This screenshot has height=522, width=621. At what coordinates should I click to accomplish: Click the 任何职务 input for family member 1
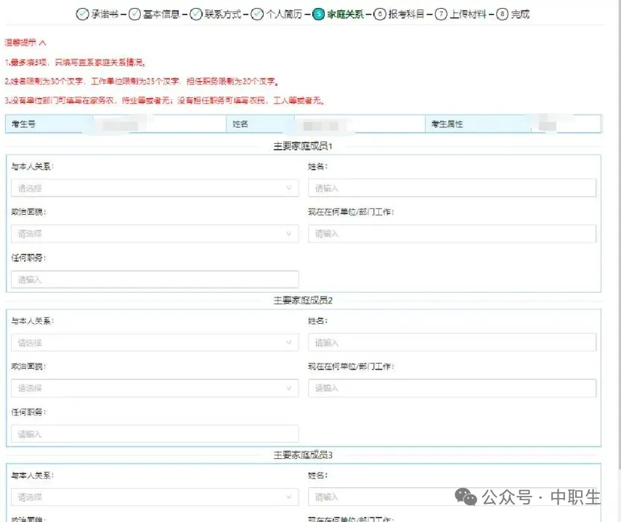[155, 280]
